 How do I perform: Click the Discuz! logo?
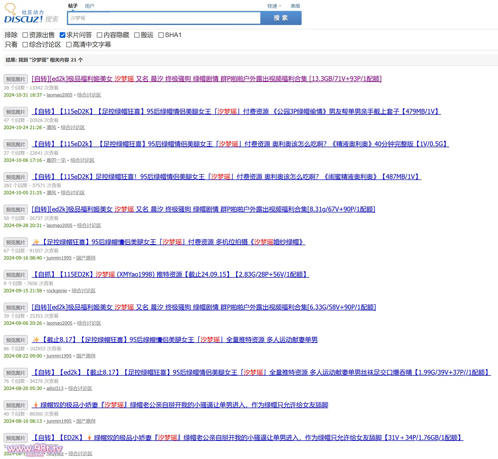pyautogui.click(x=31, y=13)
